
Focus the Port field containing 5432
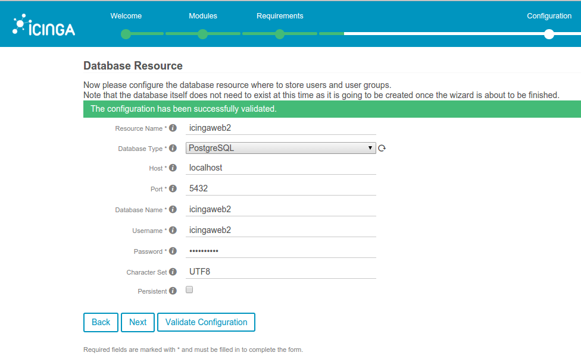pyautogui.click(x=281, y=188)
